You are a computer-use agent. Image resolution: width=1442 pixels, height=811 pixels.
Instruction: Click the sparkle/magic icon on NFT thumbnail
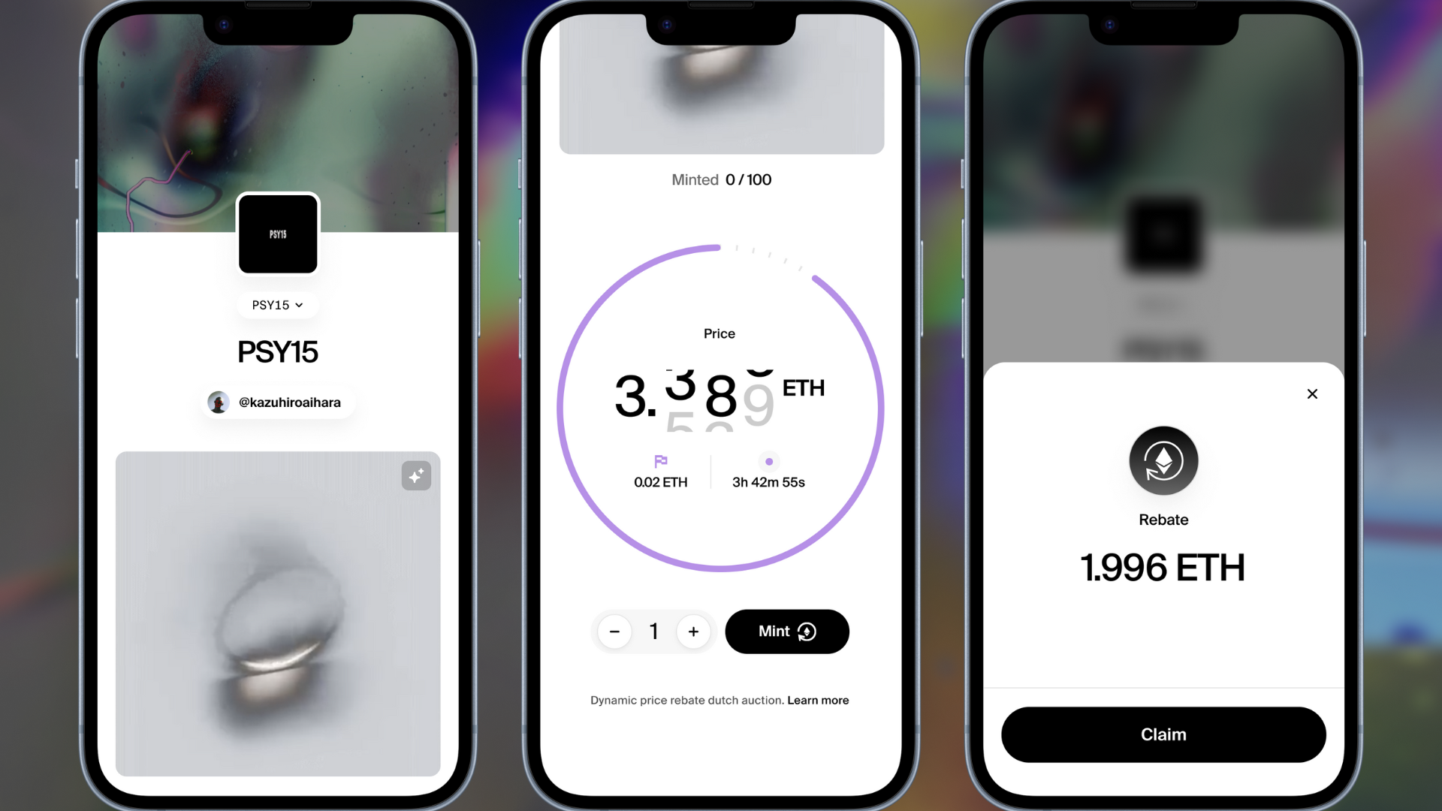point(416,475)
